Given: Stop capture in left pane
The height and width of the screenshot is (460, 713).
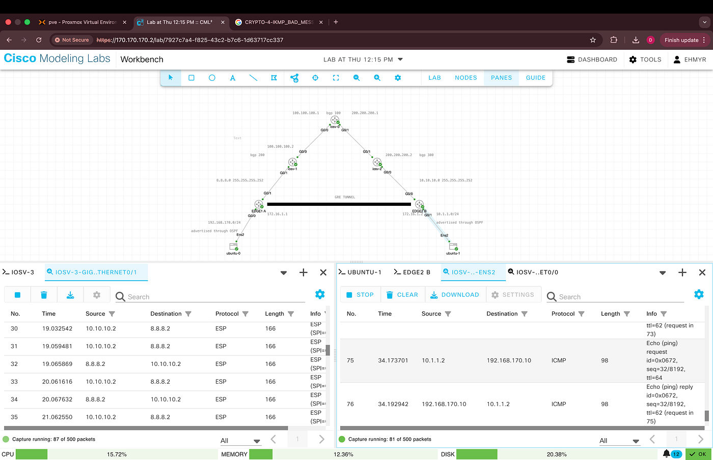Looking at the screenshot, I should [x=17, y=295].
